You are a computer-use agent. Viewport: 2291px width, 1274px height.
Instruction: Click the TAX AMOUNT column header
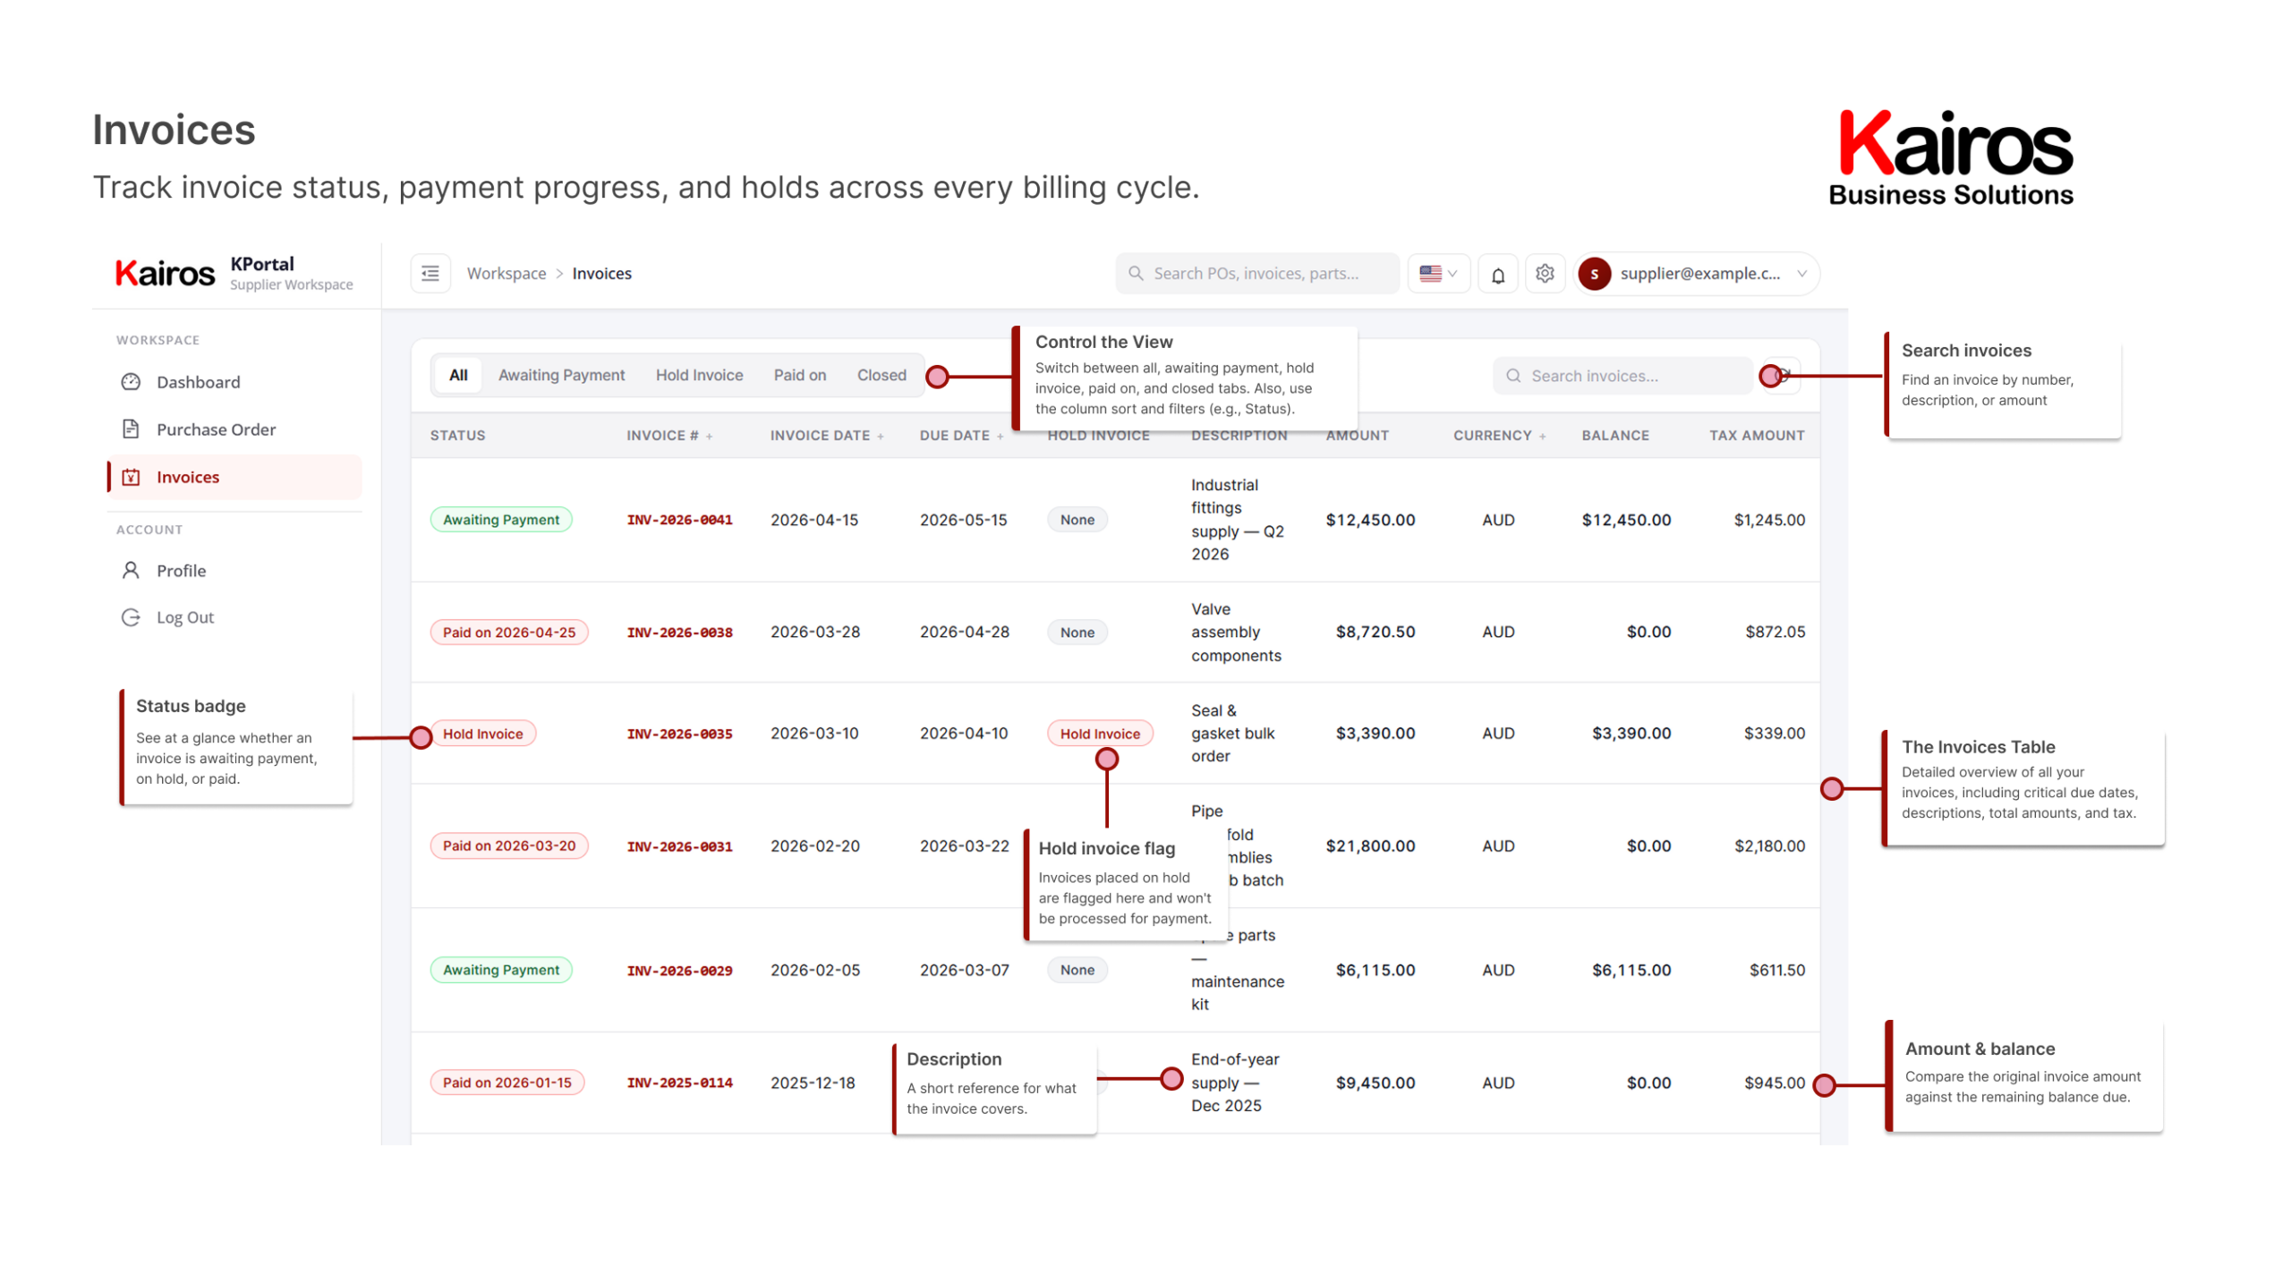[x=1756, y=436]
